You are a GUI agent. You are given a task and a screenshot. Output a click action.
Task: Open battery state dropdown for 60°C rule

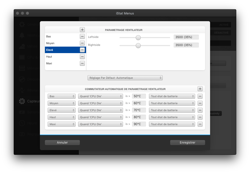click(172, 103)
